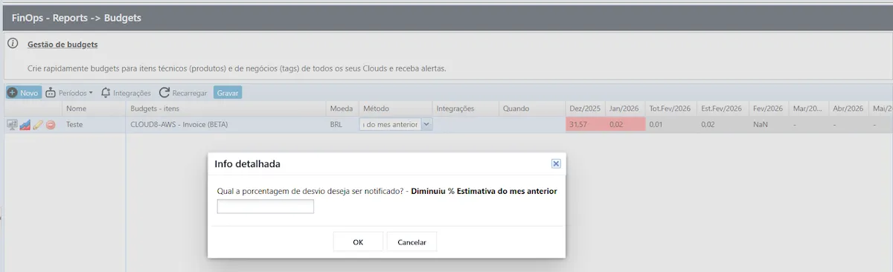The width and height of the screenshot is (893, 272).
Task: Open the chart icon for Teste budget
Action: pos(25,125)
